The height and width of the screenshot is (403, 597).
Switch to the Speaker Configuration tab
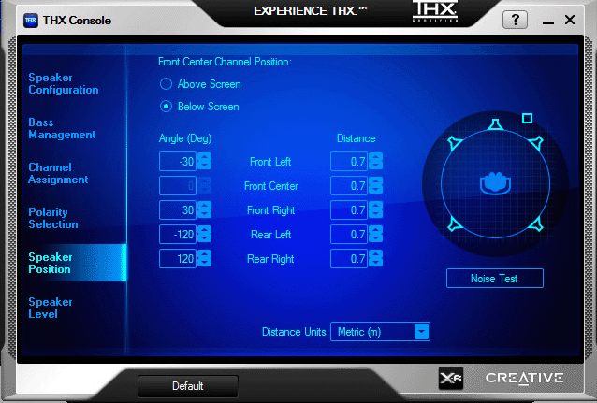[64, 83]
